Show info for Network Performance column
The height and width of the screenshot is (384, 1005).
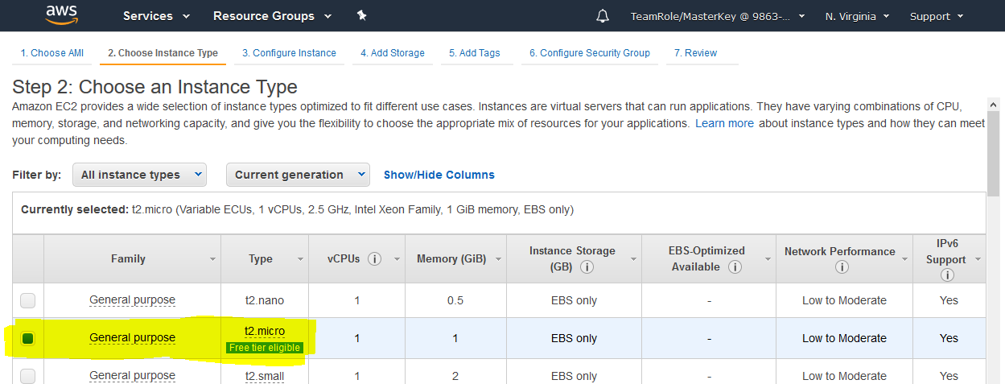click(842, 266)
